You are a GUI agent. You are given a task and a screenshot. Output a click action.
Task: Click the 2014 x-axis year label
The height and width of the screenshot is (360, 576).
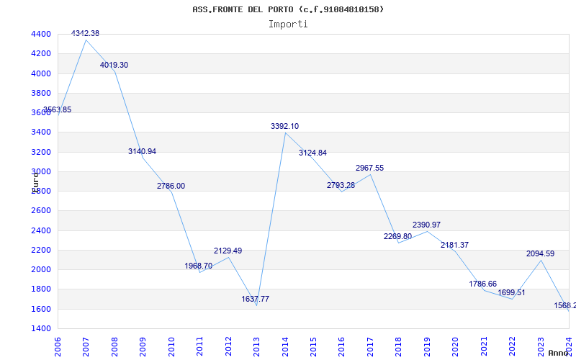pos(284,347)
